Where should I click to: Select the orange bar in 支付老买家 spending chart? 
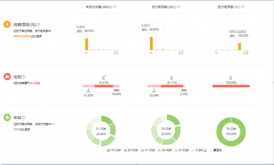pyautogui.click(x=240, y=47)
